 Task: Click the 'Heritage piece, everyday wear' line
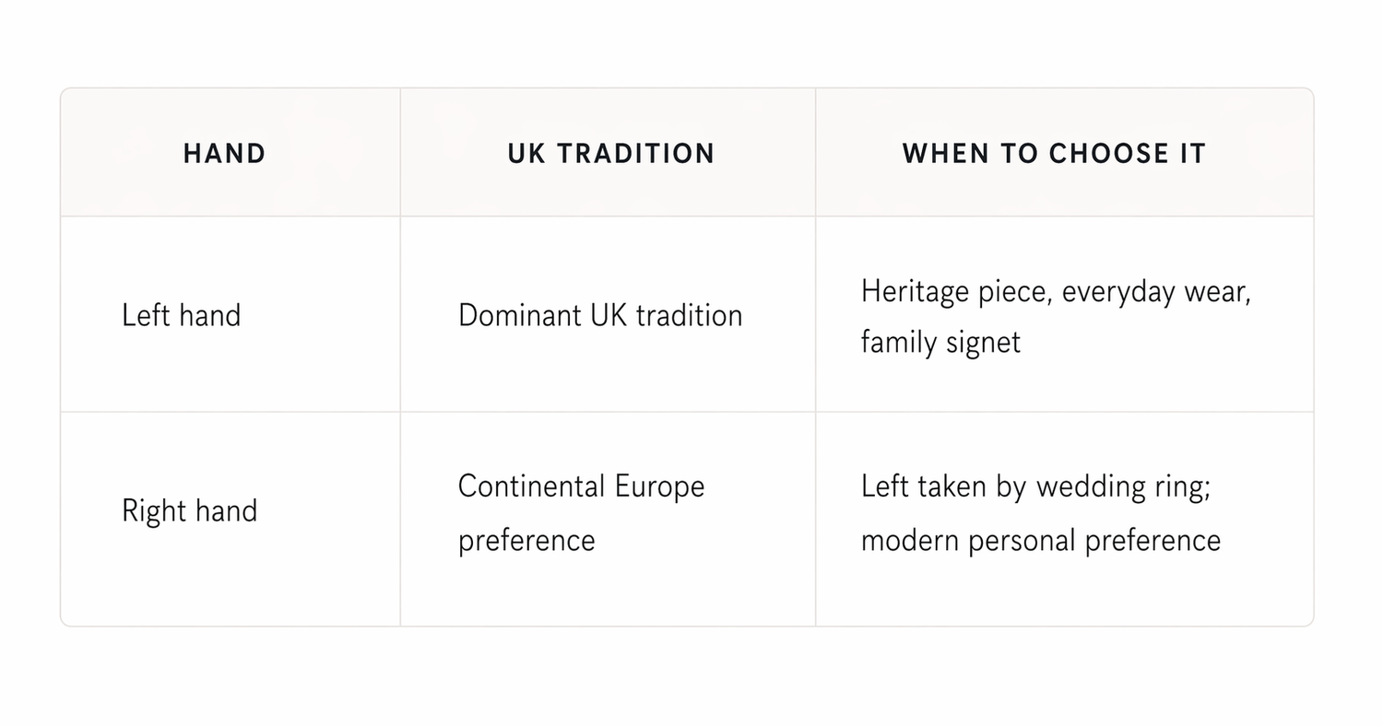(x=1055, y=292)
